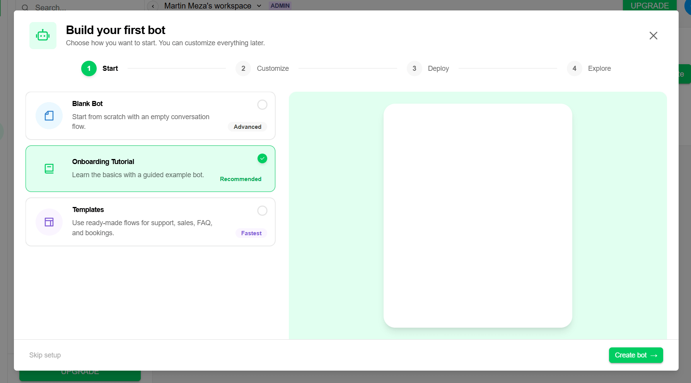The height and width of the screenshot is (383, 691).
Task: Click the Templates card title
Action: (x=88, y=210)
